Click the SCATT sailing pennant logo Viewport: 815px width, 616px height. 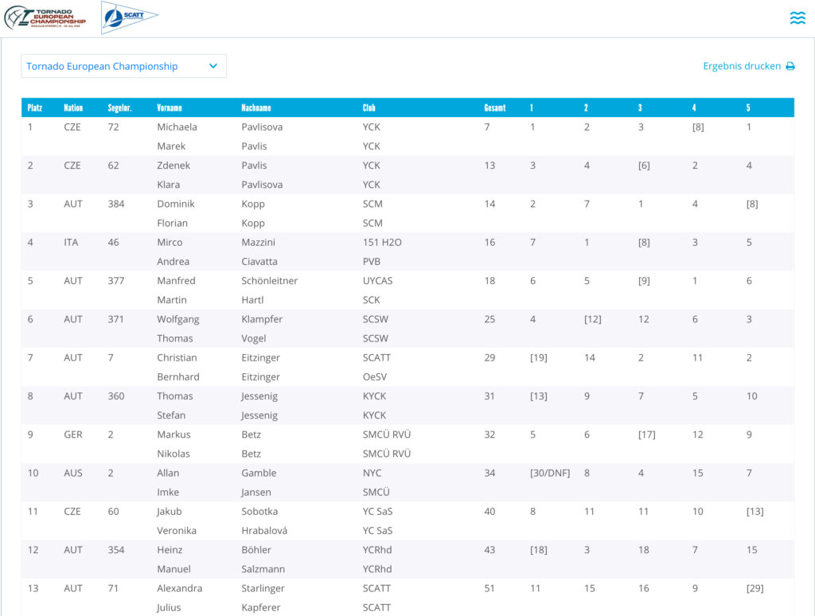pos(129,18)
